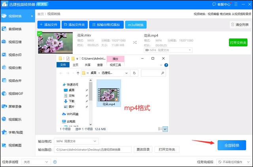The width and height of the screenshot is (253, 167).
Task: Click the 首页 breadcrumb link
Action: pos(41,14)
